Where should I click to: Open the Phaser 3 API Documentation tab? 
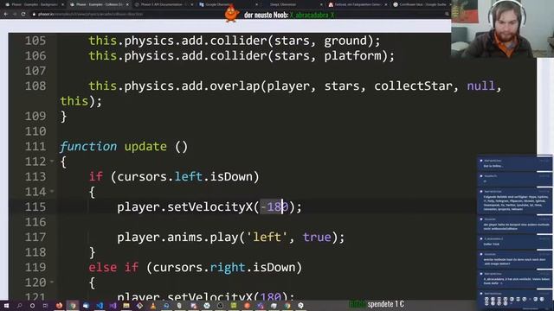[164, 4]
